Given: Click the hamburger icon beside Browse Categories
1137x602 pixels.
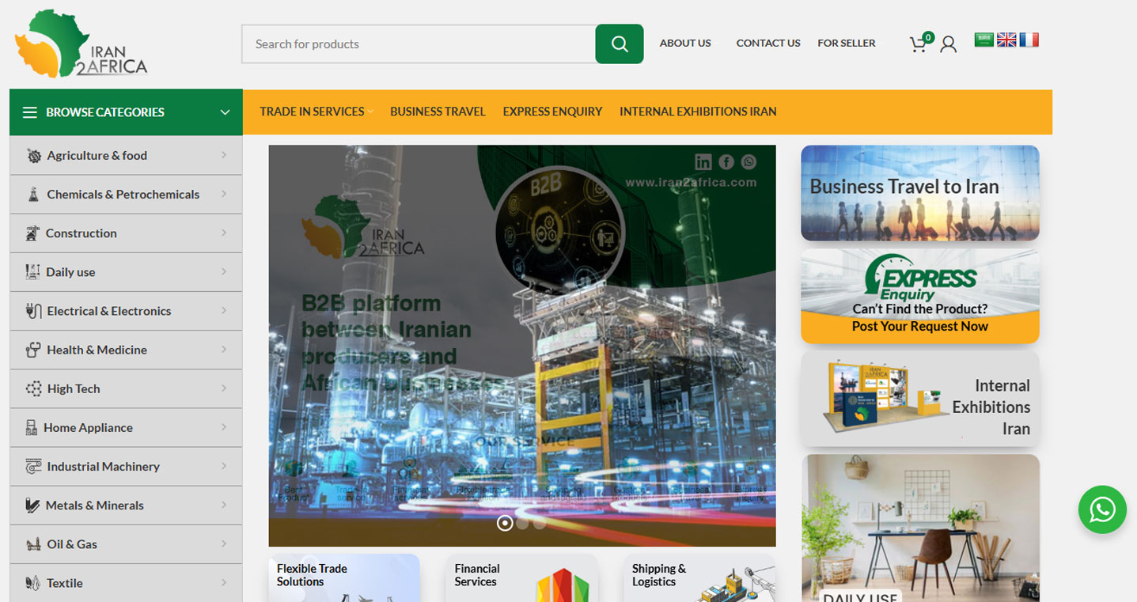Looking at the screenshot, I should pos(30,112).
